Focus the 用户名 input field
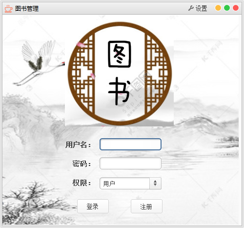Viewport: 244px width, 228px height. [x=130, y=144]
